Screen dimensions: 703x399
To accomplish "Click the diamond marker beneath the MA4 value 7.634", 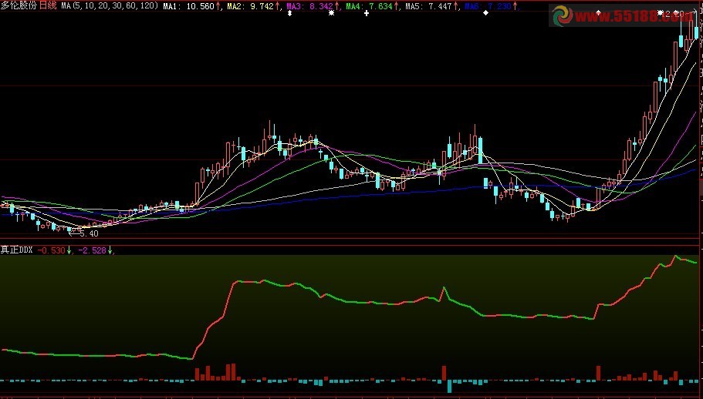I will 366,15.
